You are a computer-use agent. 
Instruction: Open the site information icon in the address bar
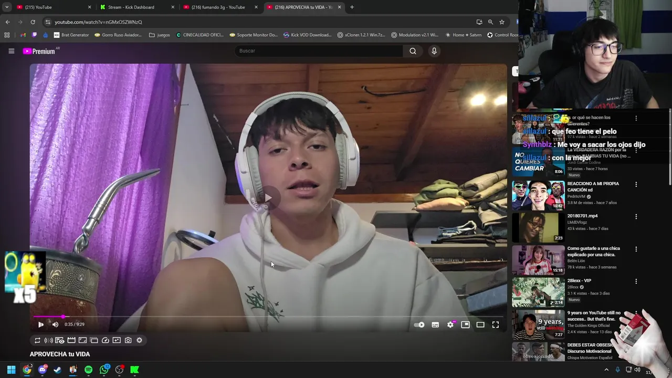click(x=48, y=22)
